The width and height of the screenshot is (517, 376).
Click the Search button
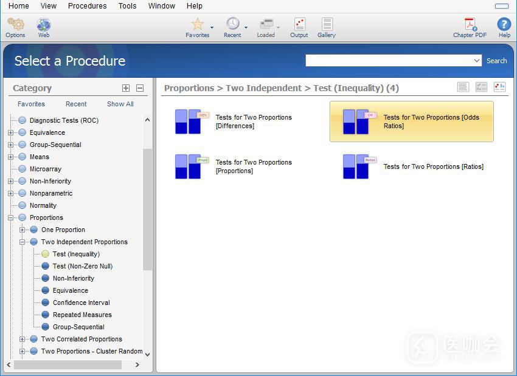coord(496,61)
